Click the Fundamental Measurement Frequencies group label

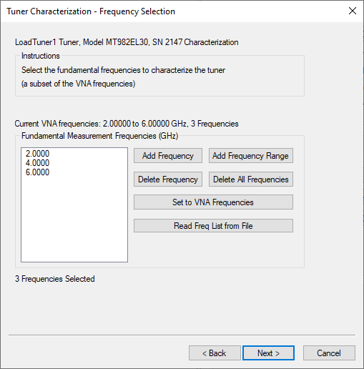(100, 136)
